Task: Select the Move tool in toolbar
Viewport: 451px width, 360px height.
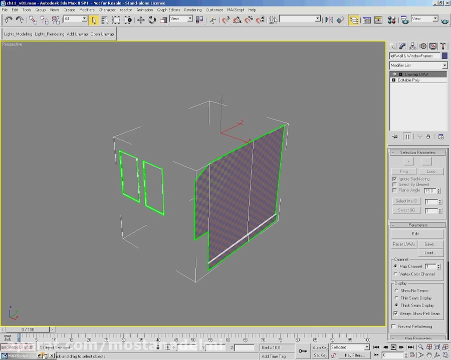Action: click(x=141, y=20)
